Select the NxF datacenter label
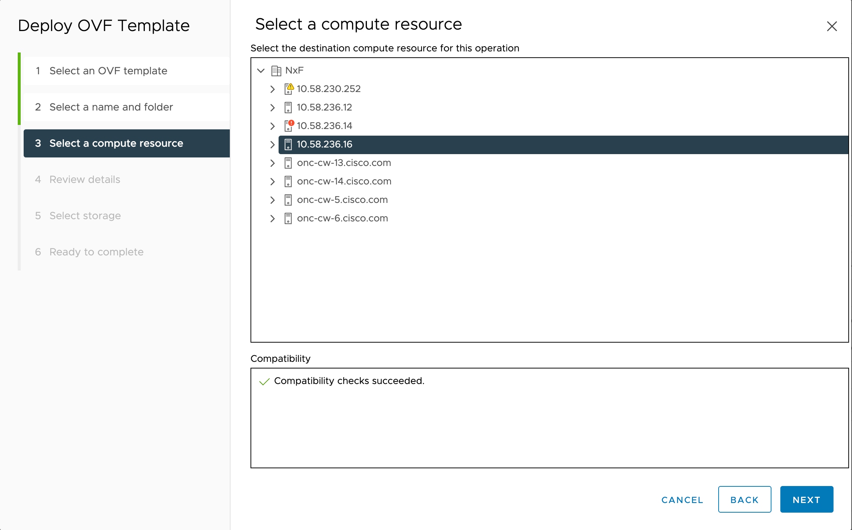852x530 pixels. (294, 70)
